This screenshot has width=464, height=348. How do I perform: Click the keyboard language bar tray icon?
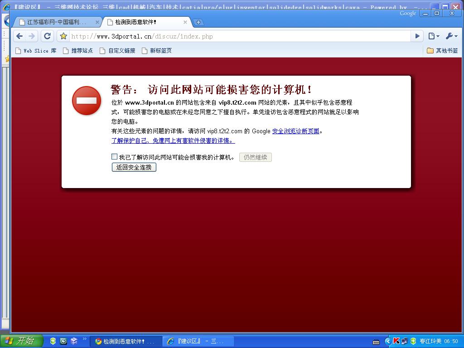[376, 342]
